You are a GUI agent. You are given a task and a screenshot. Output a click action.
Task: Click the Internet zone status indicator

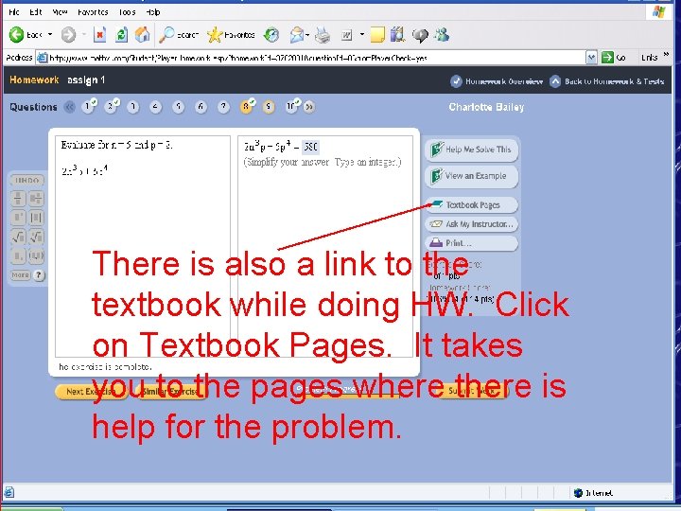593,493
